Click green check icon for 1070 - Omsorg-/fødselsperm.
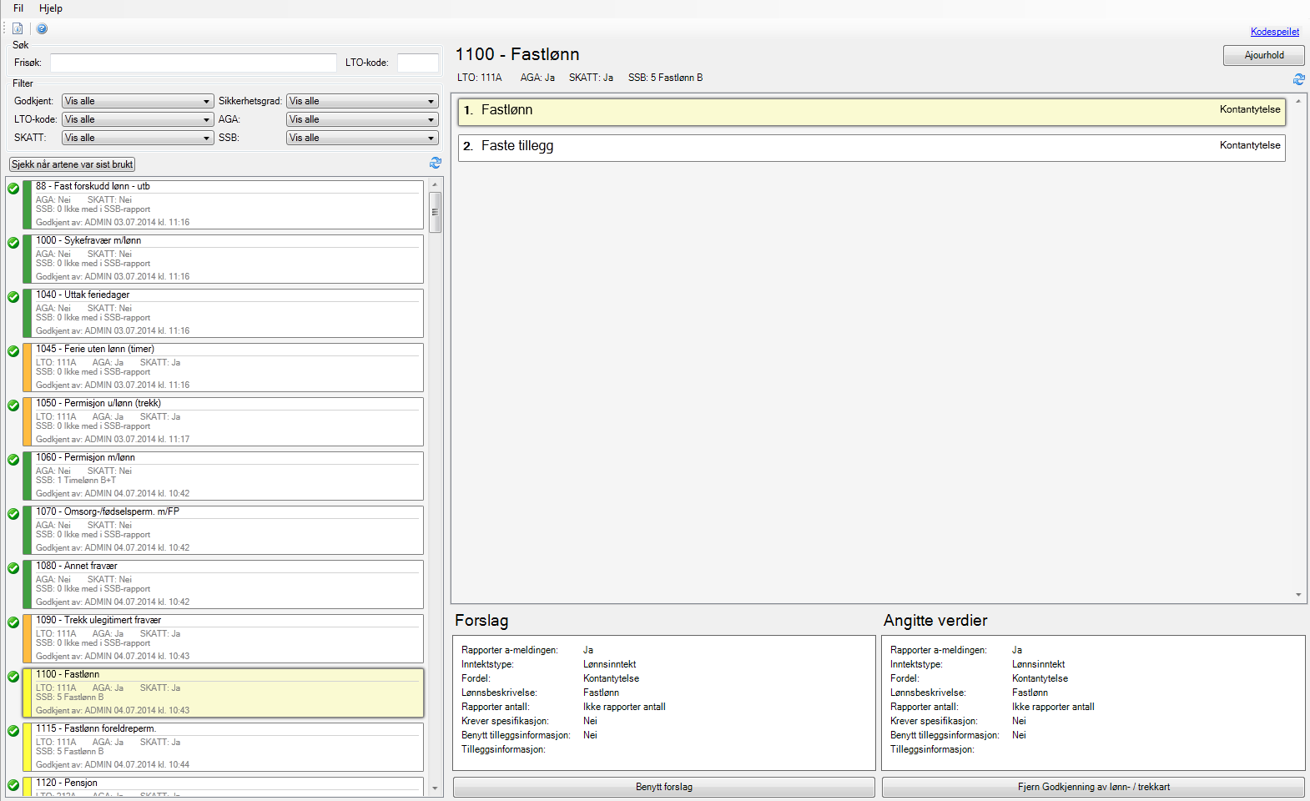The width and height of the screenshot is (1310, 801). (13, 514)
